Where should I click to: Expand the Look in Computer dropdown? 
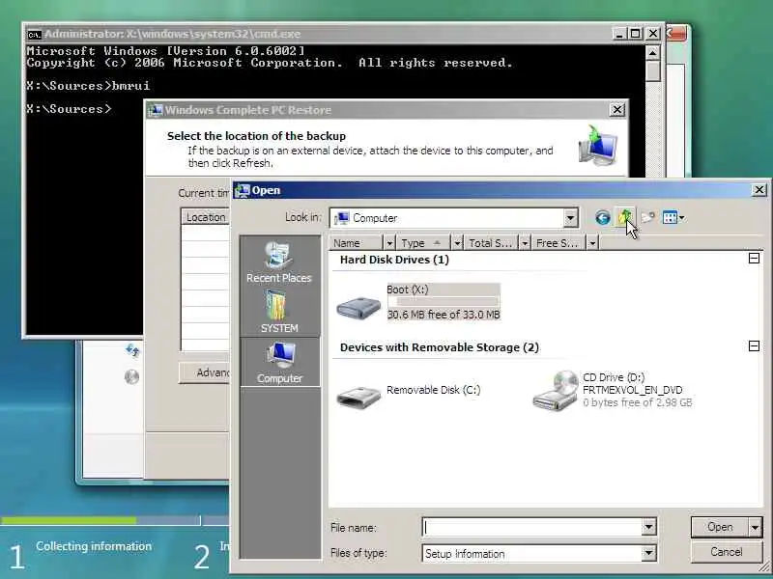(x=570, y=218)
